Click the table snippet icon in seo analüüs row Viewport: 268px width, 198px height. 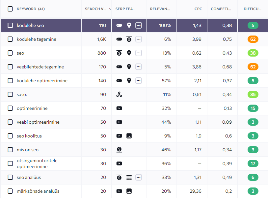129,177
